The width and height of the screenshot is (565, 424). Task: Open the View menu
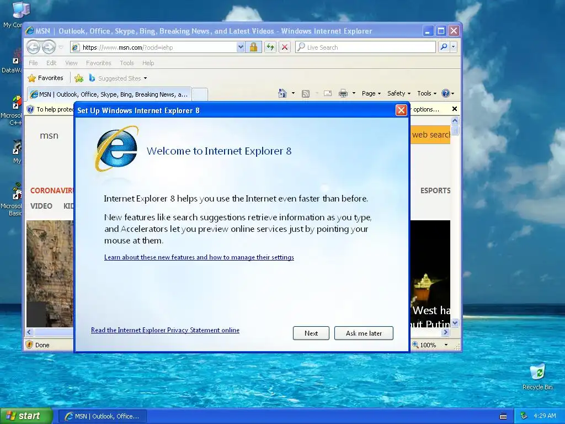click(x=71, y=63)
